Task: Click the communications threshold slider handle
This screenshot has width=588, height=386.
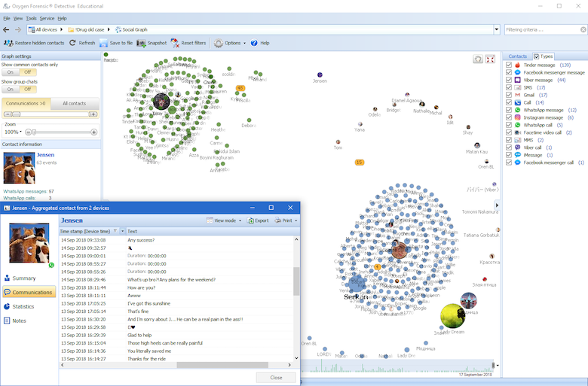Action: point(17,114)
